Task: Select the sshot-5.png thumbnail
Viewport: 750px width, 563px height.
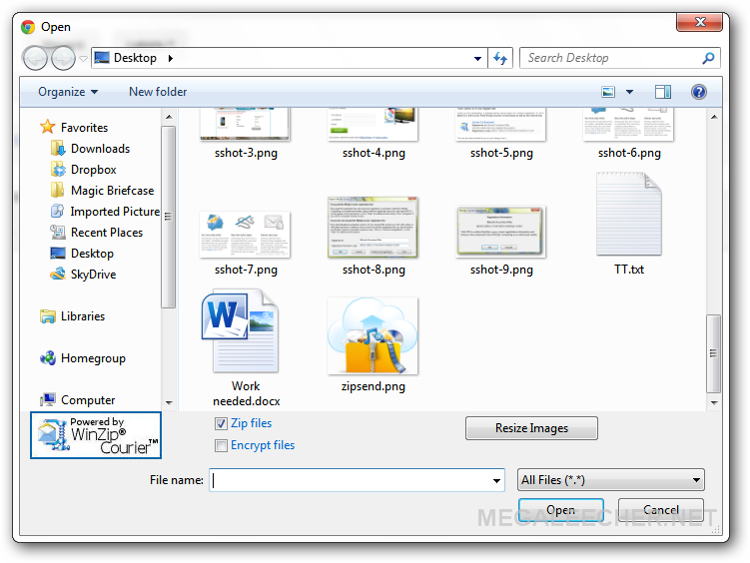Action: coord(500,124)
